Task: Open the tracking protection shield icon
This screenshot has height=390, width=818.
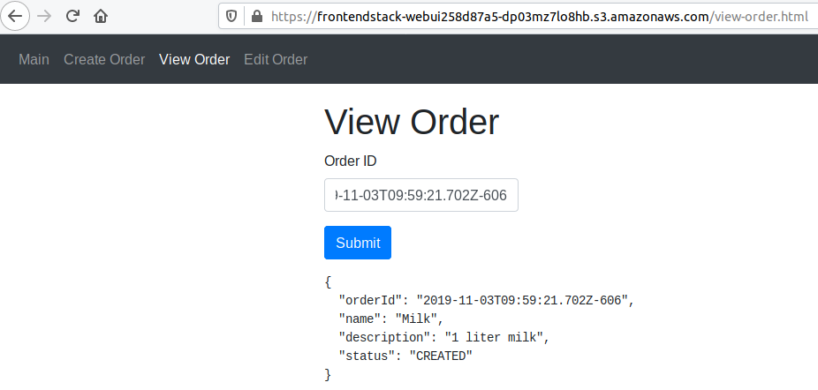Action: (231, 16)
